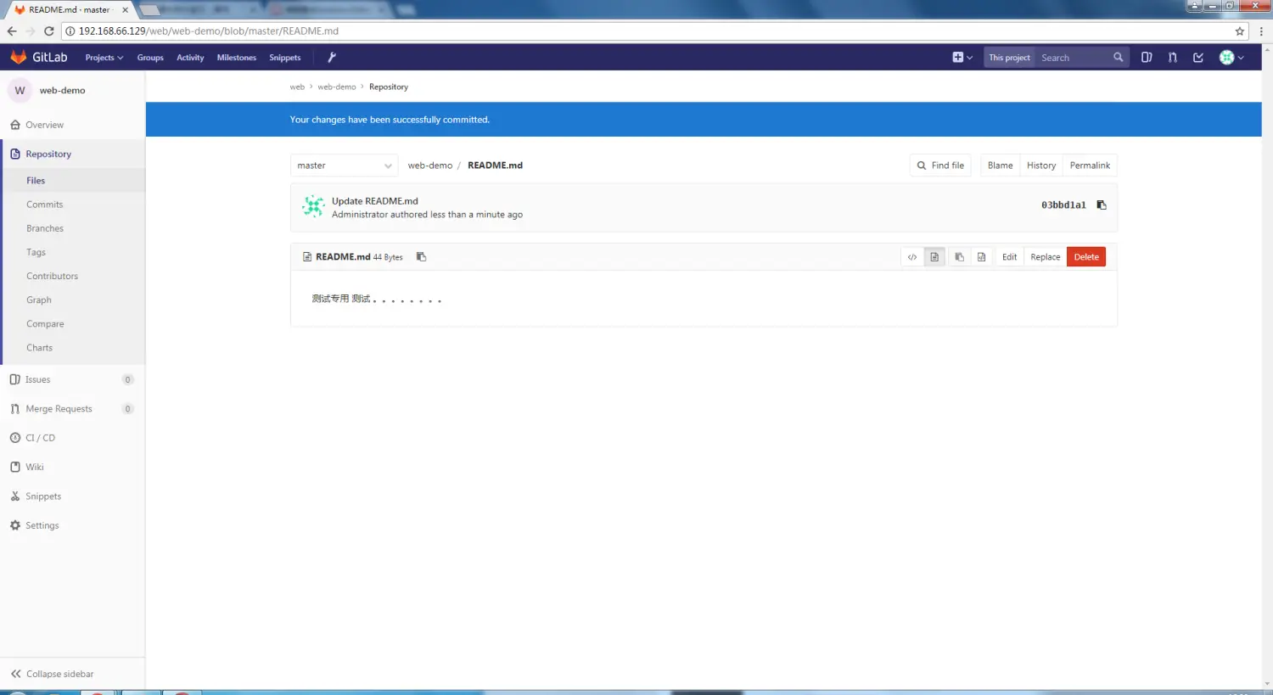Open the file History
1273x695 pixels.
tap(1041, 165)
